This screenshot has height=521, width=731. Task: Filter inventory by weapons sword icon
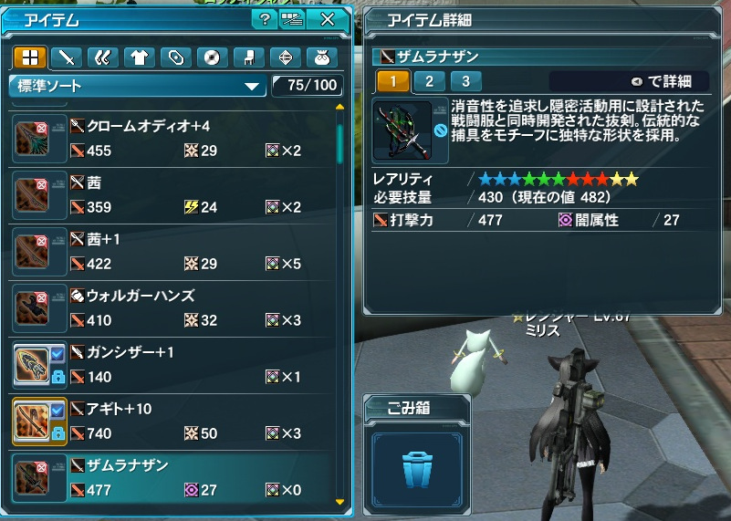click(67, 57)
